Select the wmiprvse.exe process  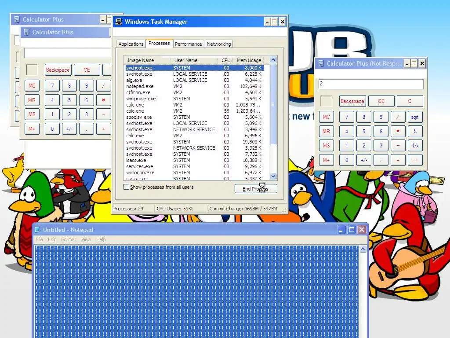tap(194, 99)
